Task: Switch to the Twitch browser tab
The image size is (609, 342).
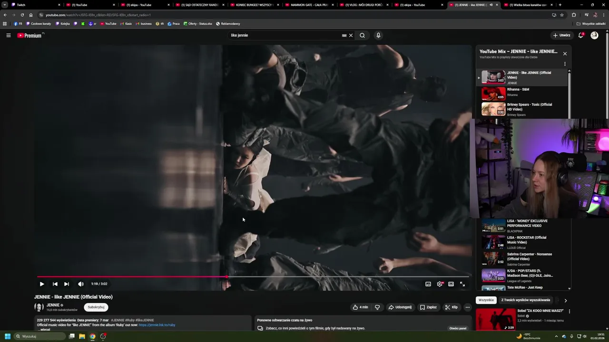Action: pos(36,5)
